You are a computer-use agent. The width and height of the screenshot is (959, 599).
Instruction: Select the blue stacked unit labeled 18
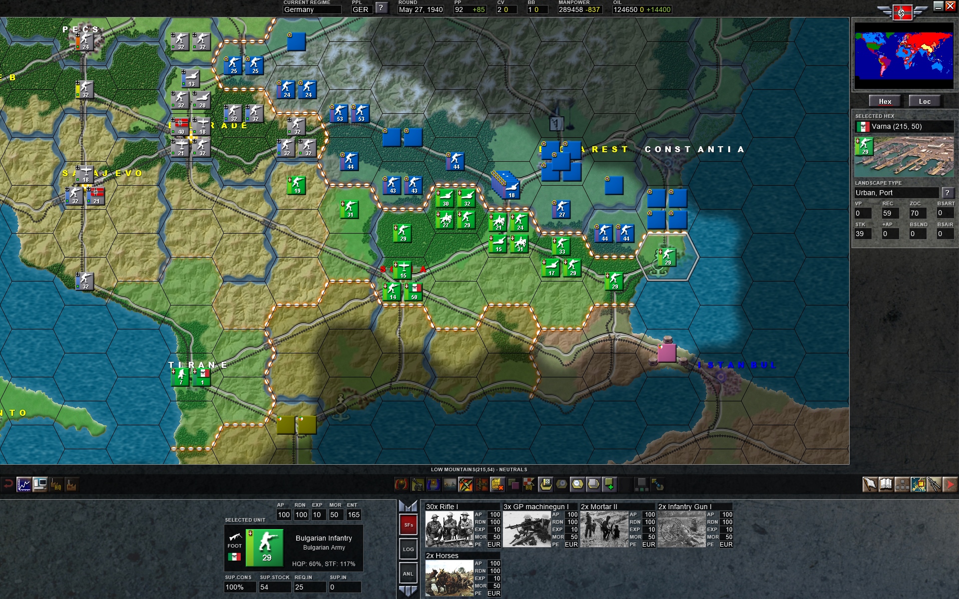[510, 189]
